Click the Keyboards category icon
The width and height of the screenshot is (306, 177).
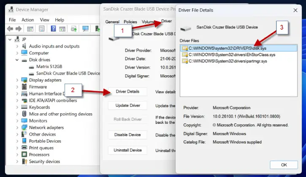[x=24, y=107]
